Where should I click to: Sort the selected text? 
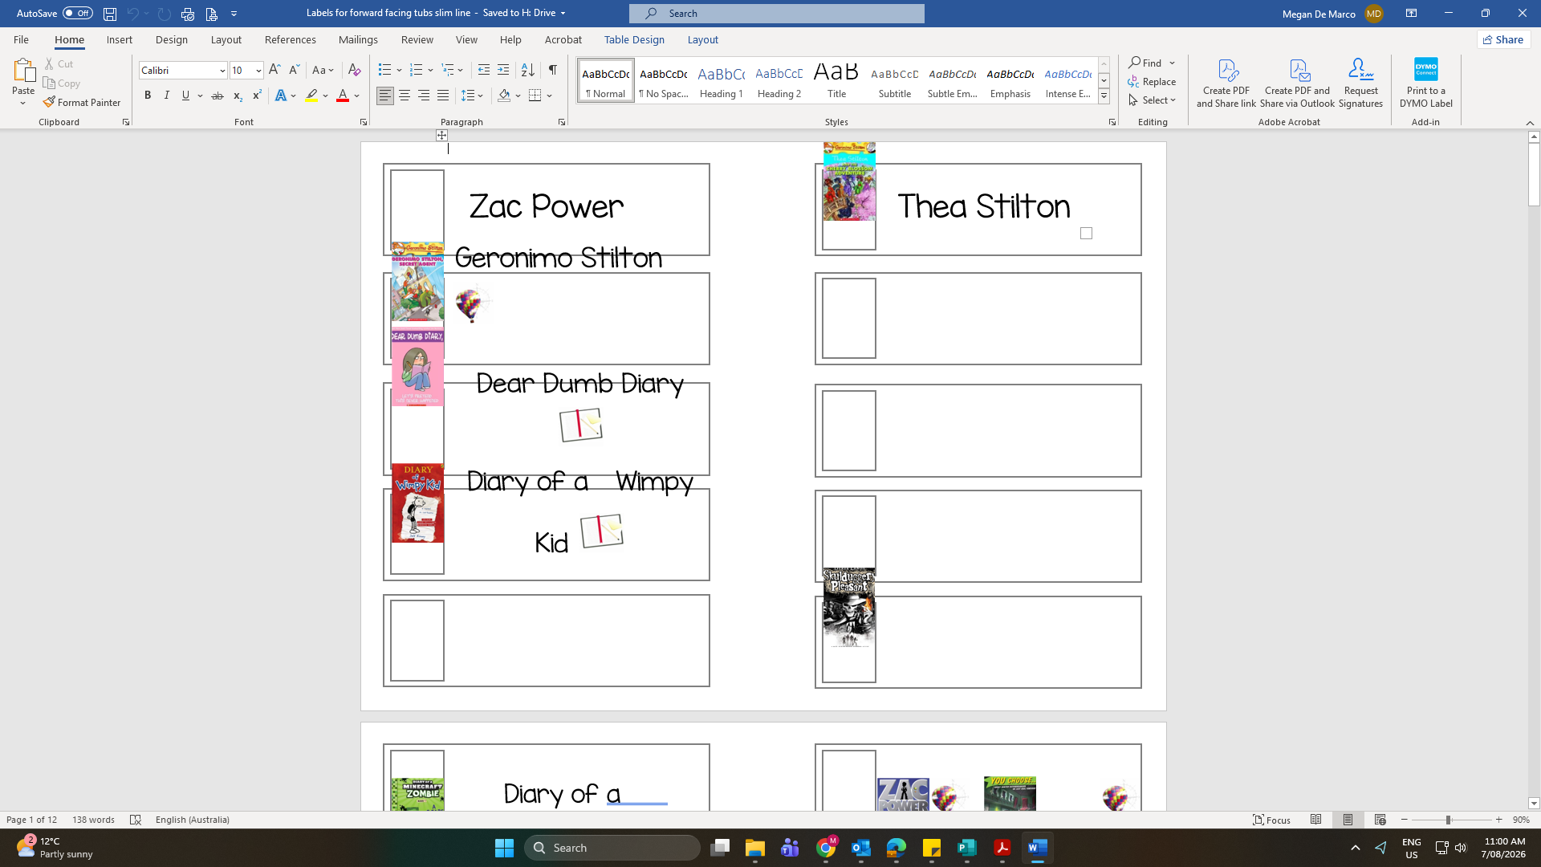coord(527,70)
